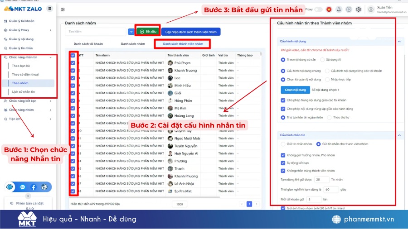408x229 pixels.
Task: Expand Chức năng kết bạn menu
Action: coord(50,101)
